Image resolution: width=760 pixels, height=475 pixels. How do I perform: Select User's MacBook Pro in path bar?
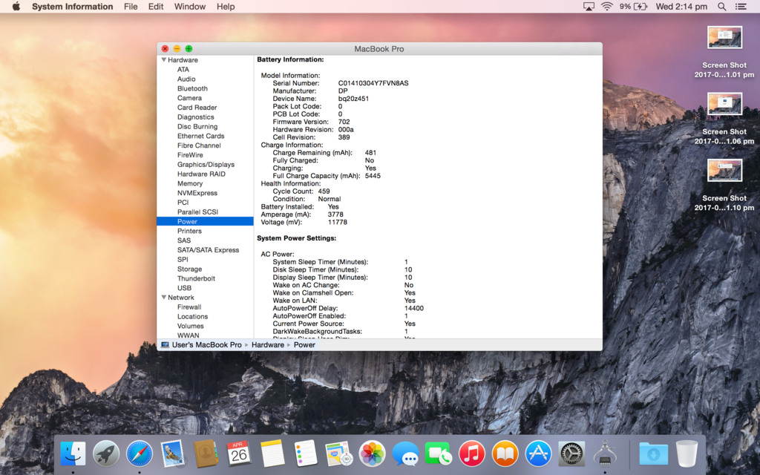pos(206,344)
